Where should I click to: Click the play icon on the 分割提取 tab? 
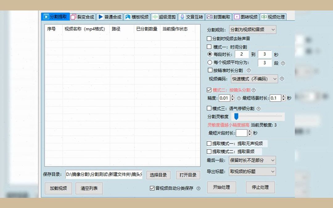(x=46, y=17)
